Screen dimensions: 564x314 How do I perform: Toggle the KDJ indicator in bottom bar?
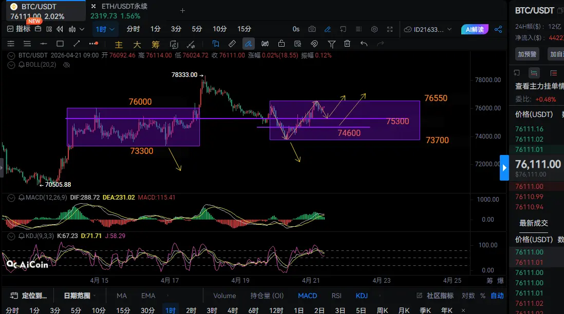(x=362, y=296)
